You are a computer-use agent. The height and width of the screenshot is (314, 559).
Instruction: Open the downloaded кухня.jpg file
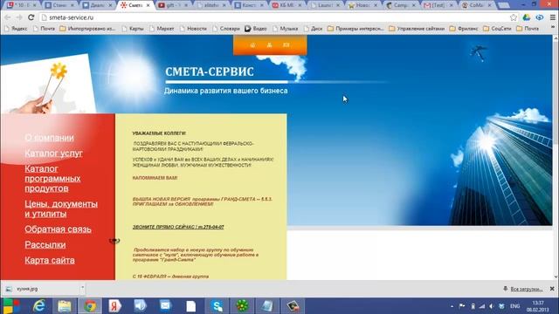[x=39, y=289]
